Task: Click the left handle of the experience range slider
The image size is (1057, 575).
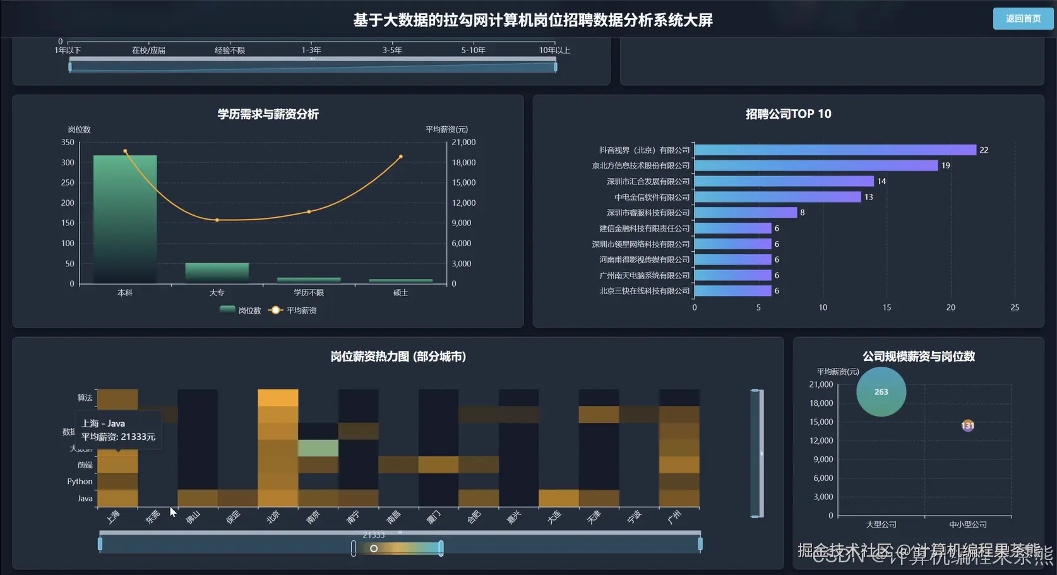Action: pos(71,66)
